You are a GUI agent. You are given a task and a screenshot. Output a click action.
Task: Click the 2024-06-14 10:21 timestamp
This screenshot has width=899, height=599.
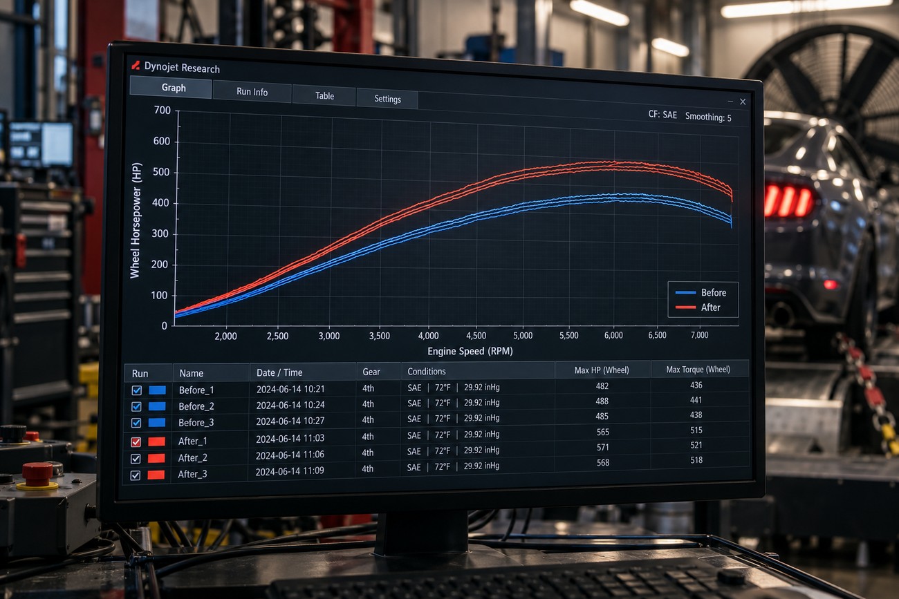(290, 389)
